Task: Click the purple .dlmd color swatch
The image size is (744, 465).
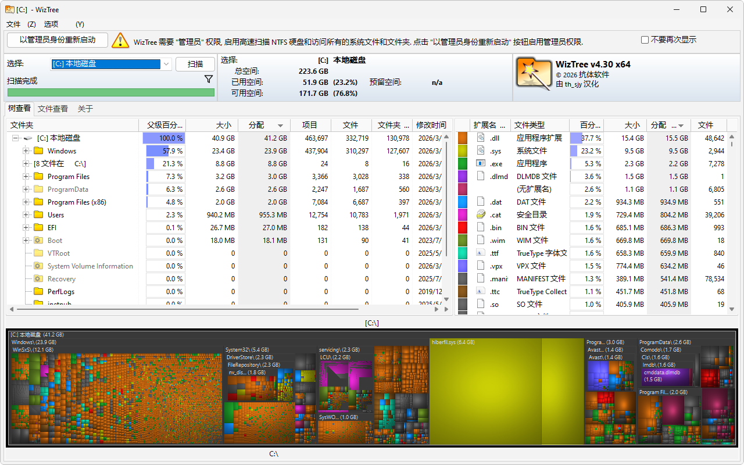Action: (x=463, y=177)
